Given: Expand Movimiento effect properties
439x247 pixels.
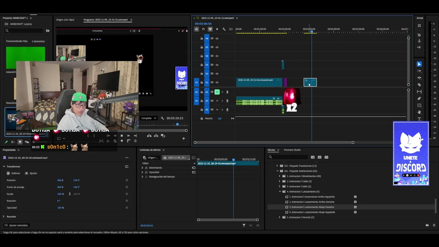Looking at the screenshot, I should (142, 168).
